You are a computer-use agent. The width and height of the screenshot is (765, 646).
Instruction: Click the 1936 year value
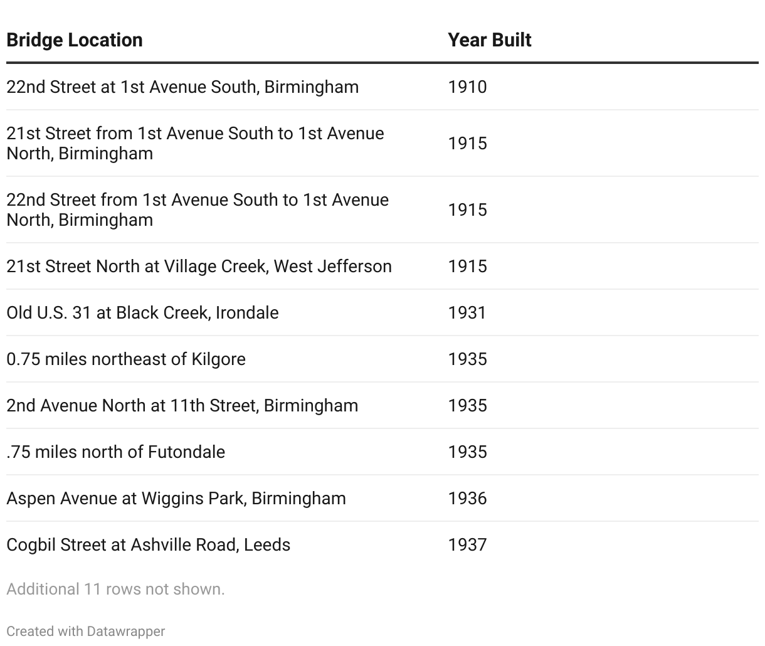[467, 498]
